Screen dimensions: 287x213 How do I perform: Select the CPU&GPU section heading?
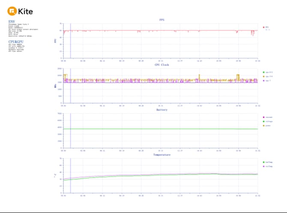click(x=16, y=41)
